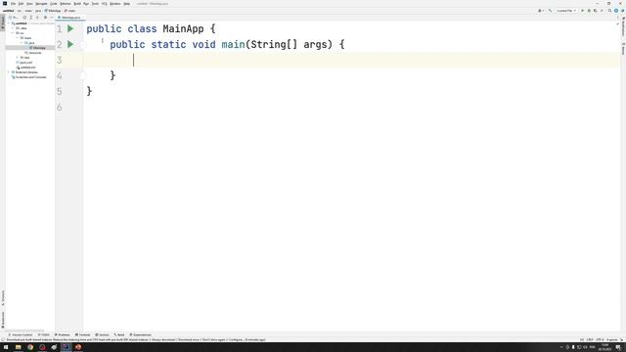
Task: Open File Explorer from taskbar
Action: (x=18, y=347)
